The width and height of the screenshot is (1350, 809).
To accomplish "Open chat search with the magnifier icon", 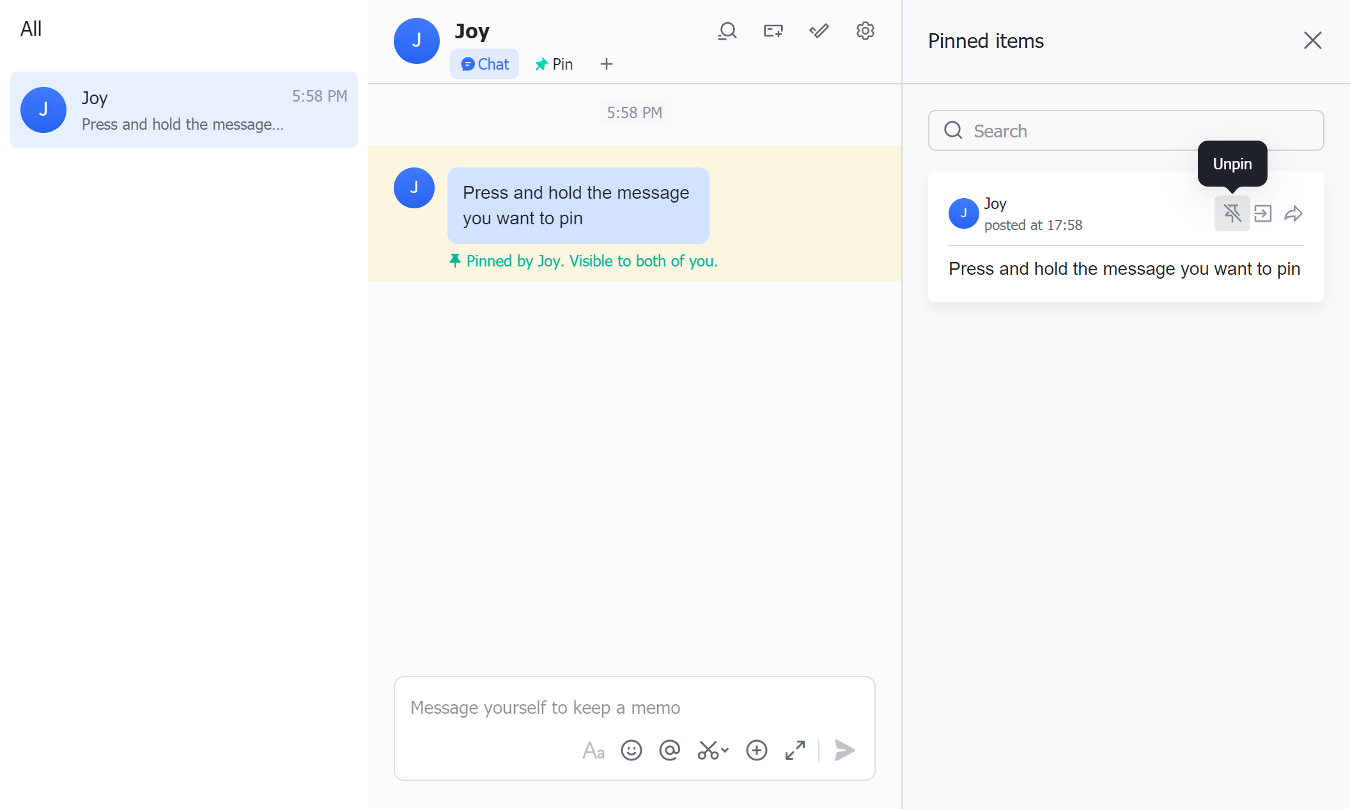I will point(727,30).
